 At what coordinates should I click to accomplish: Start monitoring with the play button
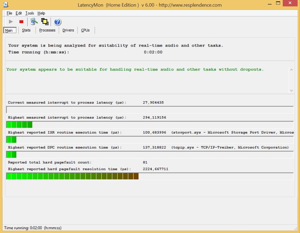(x=11, y=22)
